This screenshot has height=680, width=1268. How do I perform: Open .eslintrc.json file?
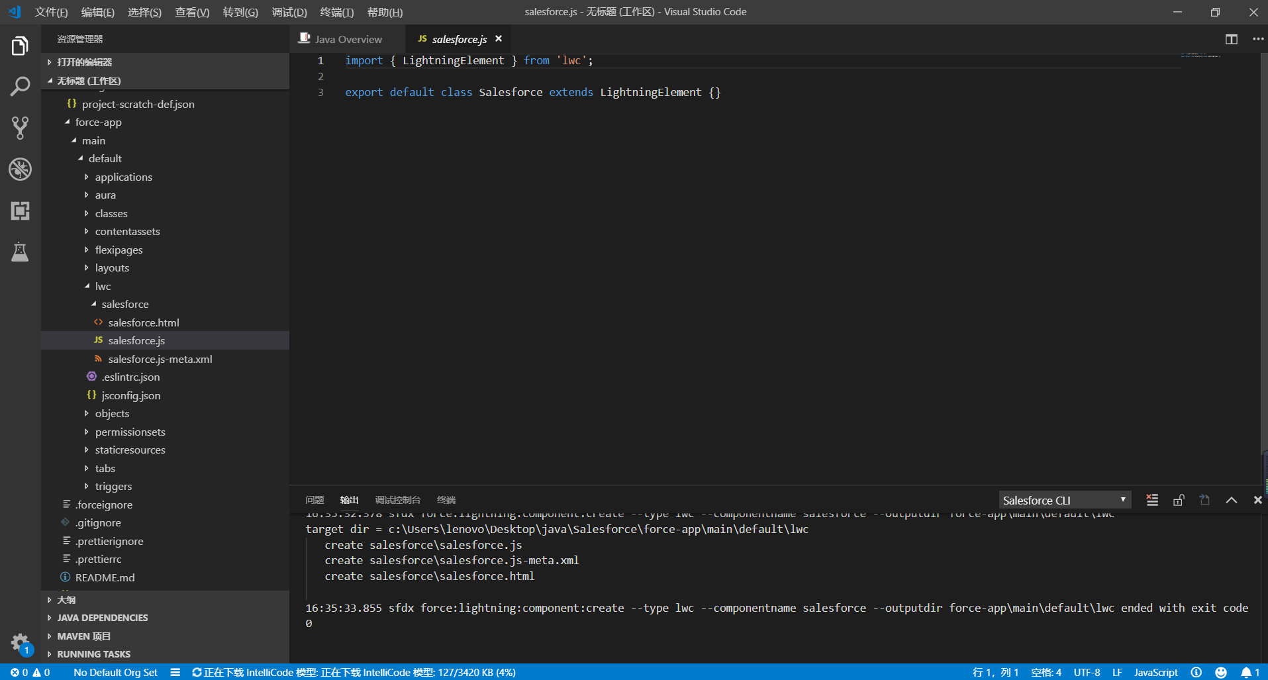(165, 377)
